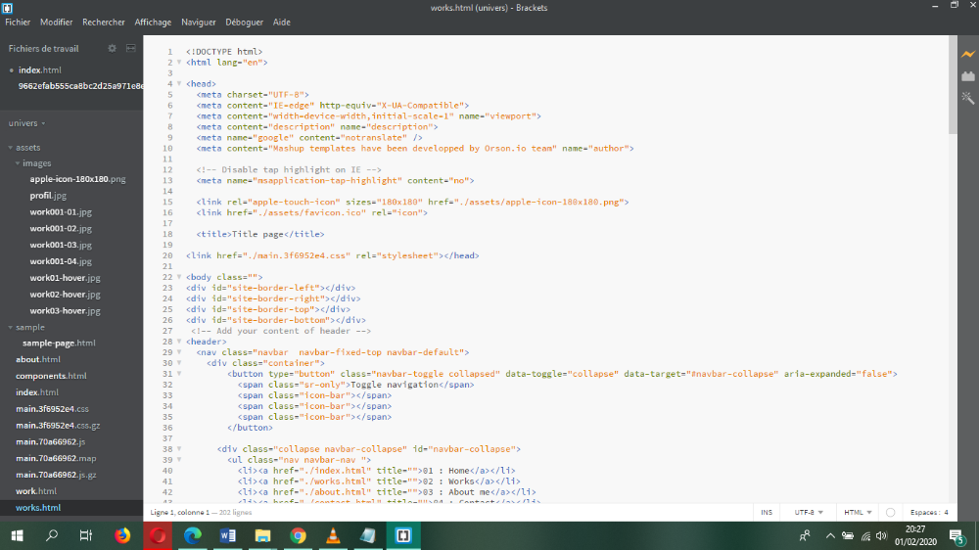This screenshot has height=550, width=979.
Task: Open notepad-like app icon in taskbar
Action: tap(368, 535)
